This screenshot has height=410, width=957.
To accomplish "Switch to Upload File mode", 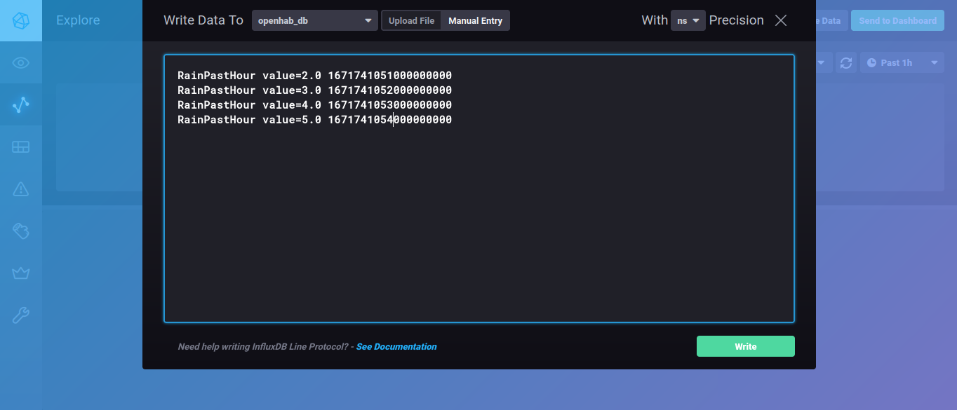I will [411, 21].
